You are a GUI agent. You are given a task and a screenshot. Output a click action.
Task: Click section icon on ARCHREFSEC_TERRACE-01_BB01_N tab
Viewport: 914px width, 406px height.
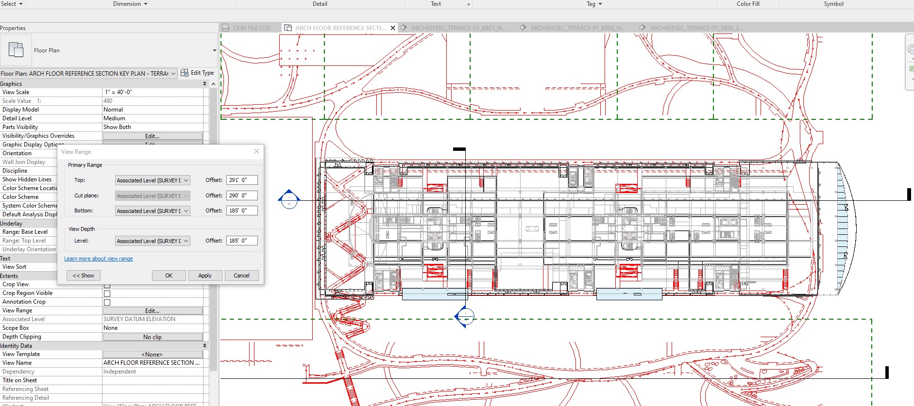[404, 28]
